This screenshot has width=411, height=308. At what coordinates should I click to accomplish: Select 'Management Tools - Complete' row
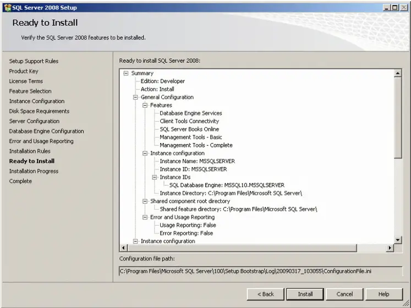[x=196, y=145]
